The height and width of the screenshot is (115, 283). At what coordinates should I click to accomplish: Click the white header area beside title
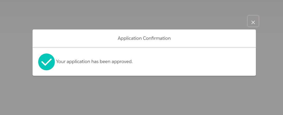click(x=213, y=38)
